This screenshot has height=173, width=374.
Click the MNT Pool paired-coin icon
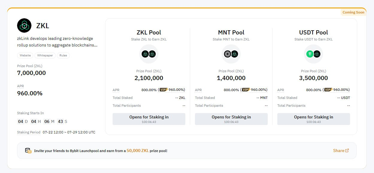(231, 54)
